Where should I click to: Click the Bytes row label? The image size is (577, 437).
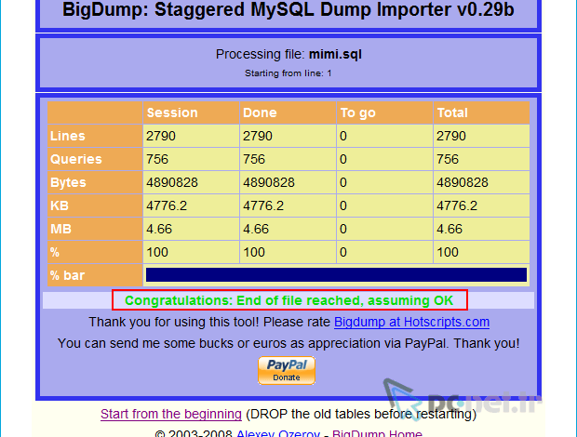(x=68, y=182)
